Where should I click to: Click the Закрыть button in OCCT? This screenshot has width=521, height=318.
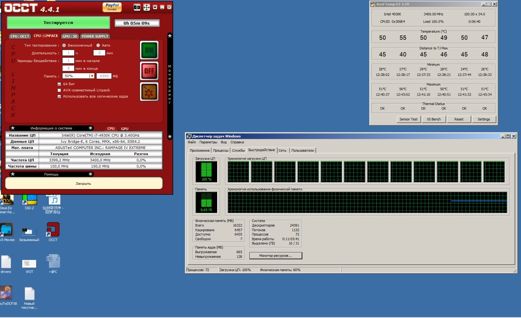pyautogui.click(x=84, y=183)
